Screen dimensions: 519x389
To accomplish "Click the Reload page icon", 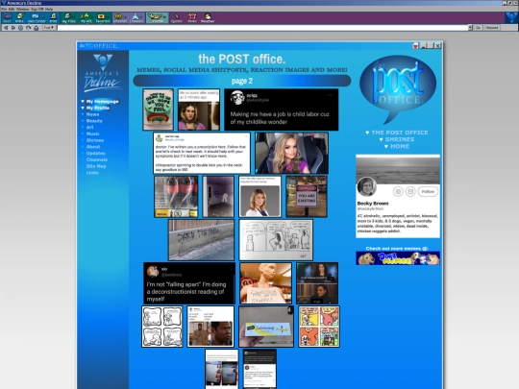I will [29, 28].
